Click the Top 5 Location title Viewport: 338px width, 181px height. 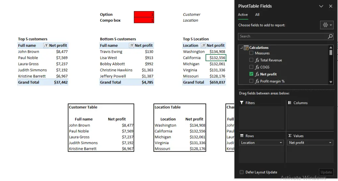pyautogui.click(x=196, y=39)
